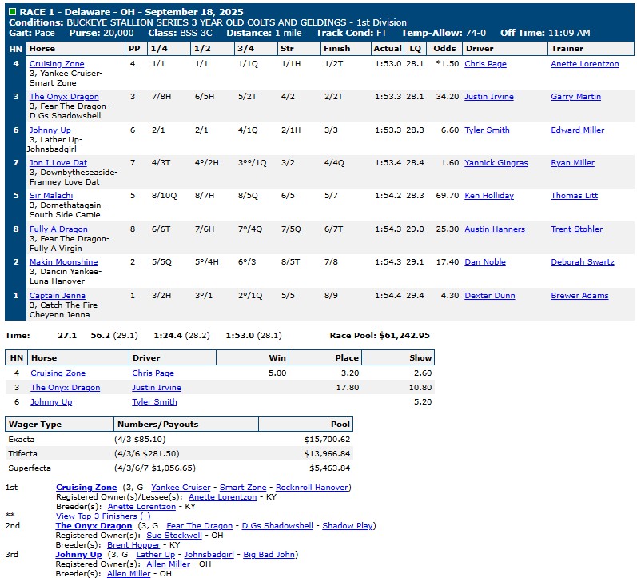Open Cruising Zone horse link in results table

click(x=57, y=64)
